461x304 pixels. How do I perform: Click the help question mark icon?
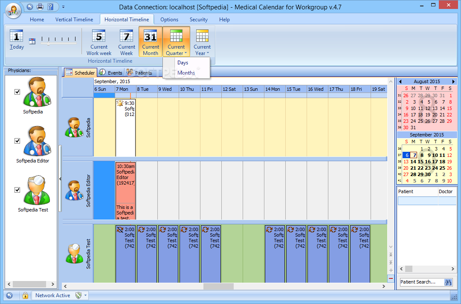pos(50,6)
